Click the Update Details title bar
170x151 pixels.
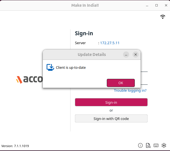coord(92,55)
